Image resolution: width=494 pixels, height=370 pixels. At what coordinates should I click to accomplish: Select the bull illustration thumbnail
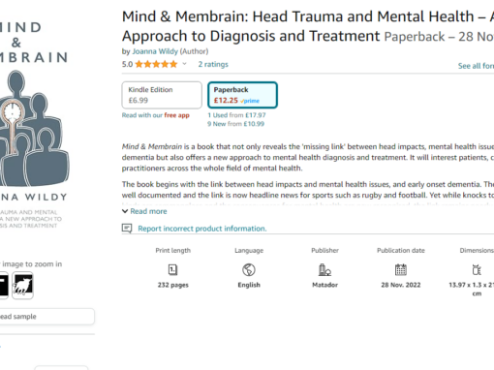[x=22, y=286]
